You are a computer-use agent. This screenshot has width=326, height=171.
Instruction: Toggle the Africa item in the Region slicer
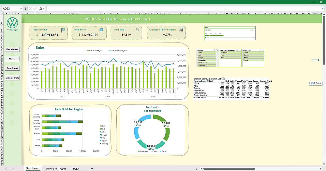[x=207, y=53]
